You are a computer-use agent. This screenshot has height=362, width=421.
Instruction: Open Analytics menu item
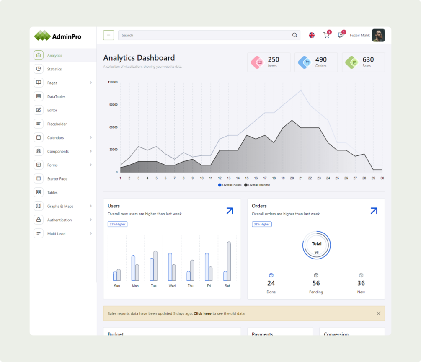63,55
